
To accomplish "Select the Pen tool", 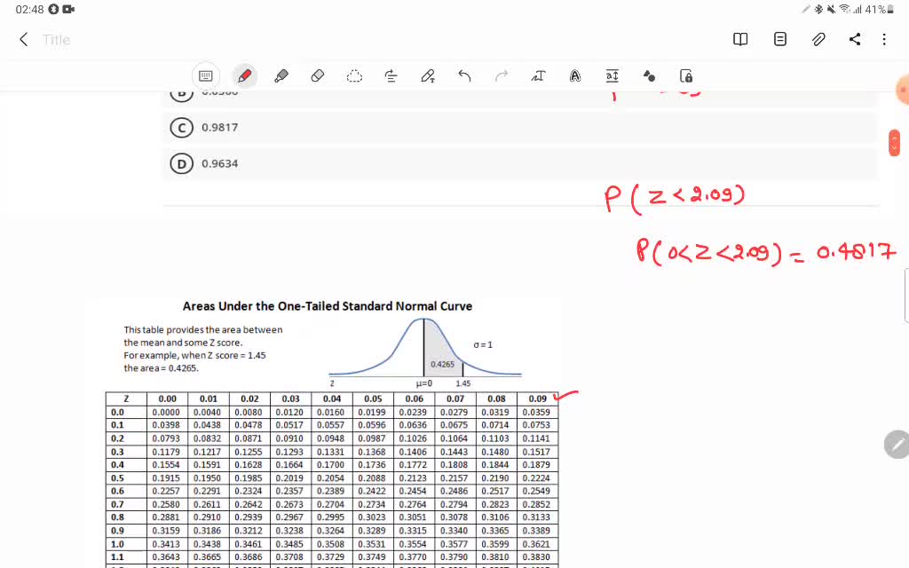I will (244, 75).
